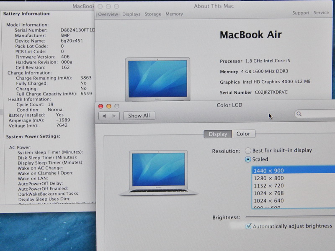This screenshot has height=251, width=335.
Task: Minimize the Color LCD window with yellow button
Action: [x=109, y=106]
